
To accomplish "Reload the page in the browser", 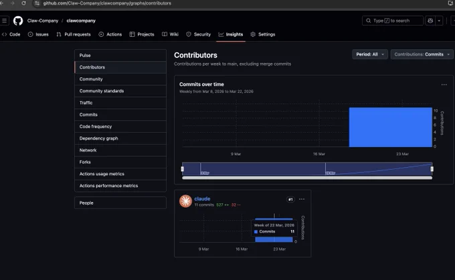I will (x=23, y=3).
